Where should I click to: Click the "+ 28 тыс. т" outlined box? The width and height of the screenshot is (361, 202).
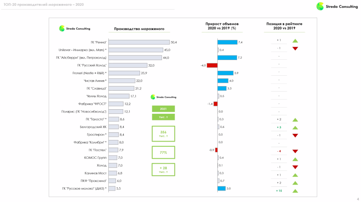click(163, 170)
